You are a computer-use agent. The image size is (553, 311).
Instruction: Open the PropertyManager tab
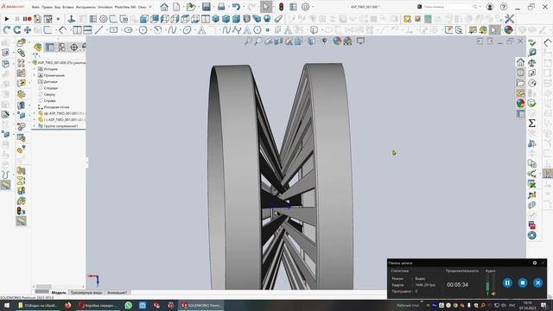[50, 47]
